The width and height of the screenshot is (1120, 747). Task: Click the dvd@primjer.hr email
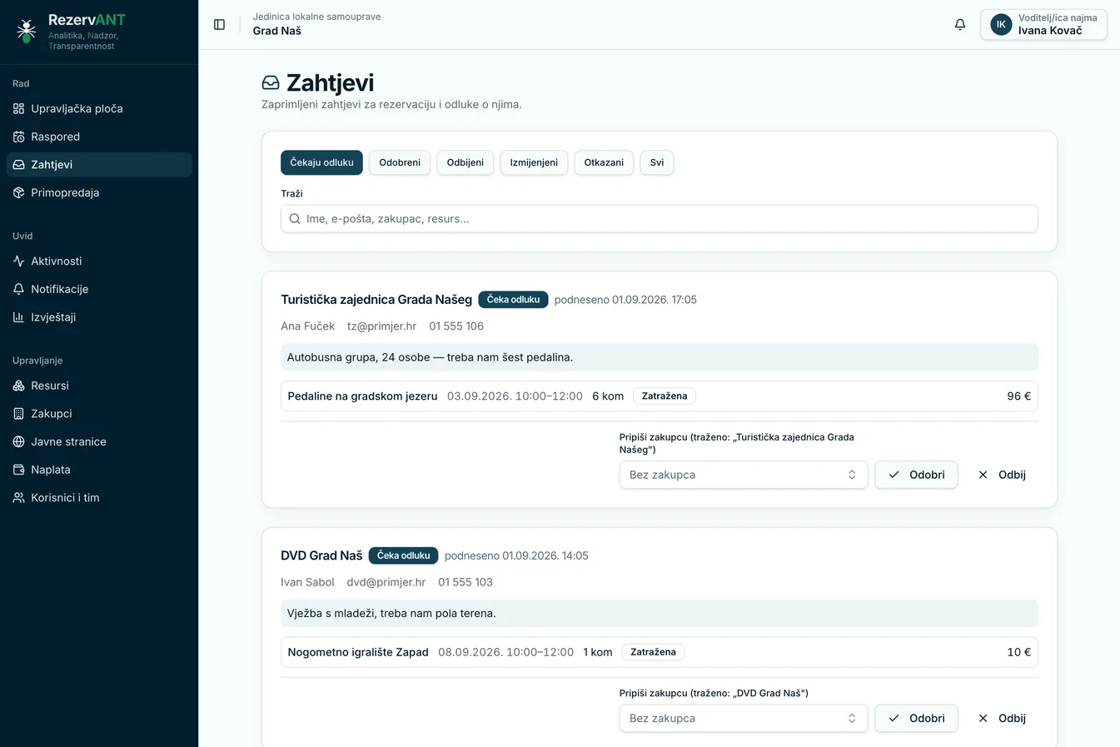[386, 582]
